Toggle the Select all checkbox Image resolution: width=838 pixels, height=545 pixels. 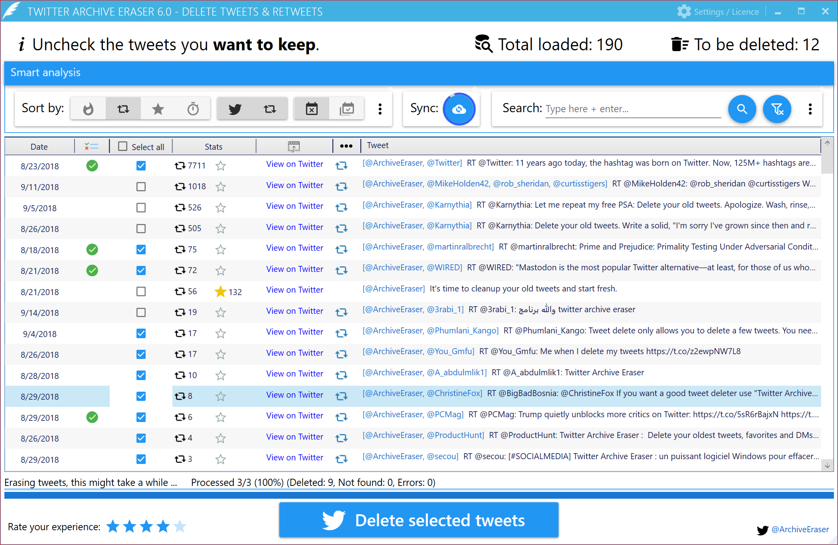[x=123, y=147]
